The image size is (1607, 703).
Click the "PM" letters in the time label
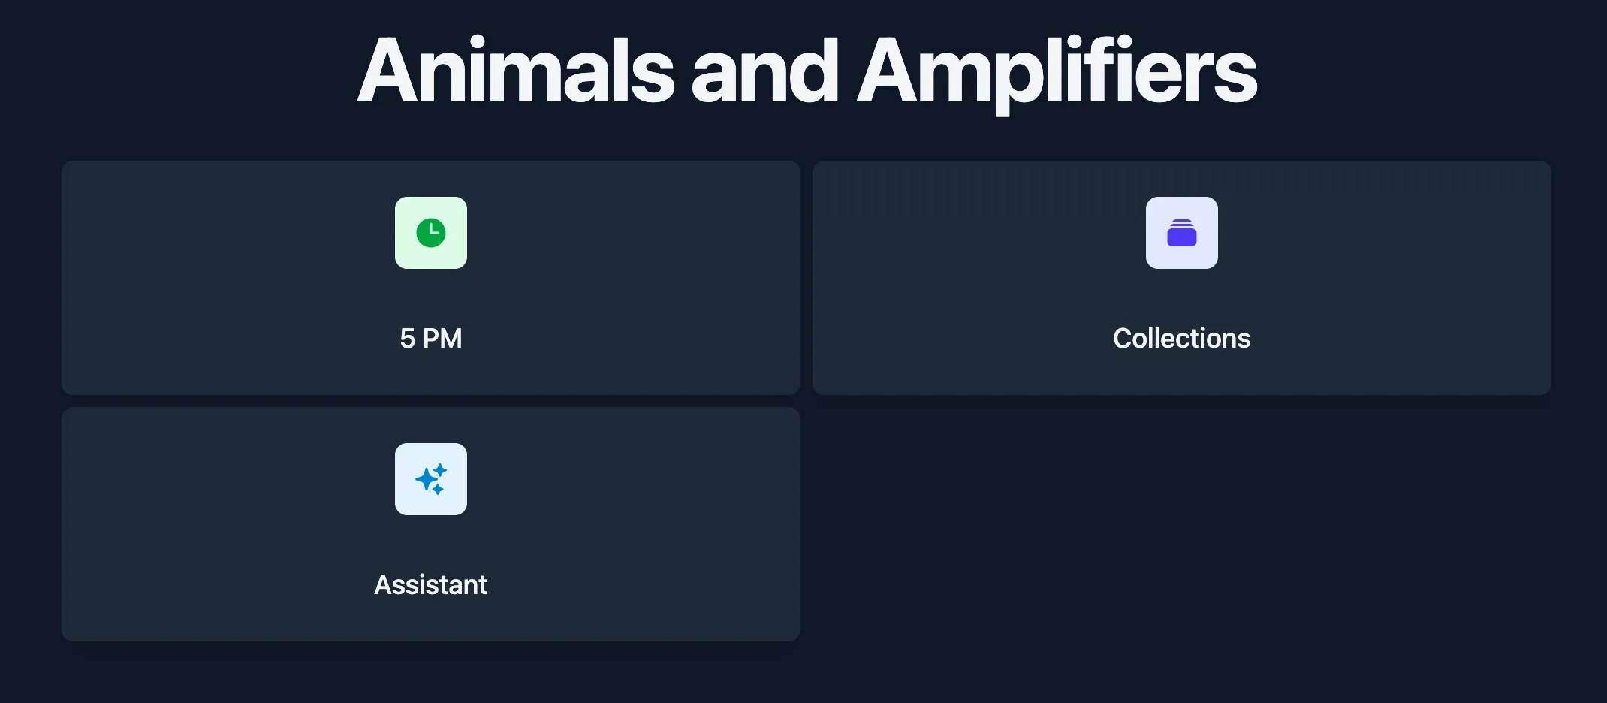(442, 339)
